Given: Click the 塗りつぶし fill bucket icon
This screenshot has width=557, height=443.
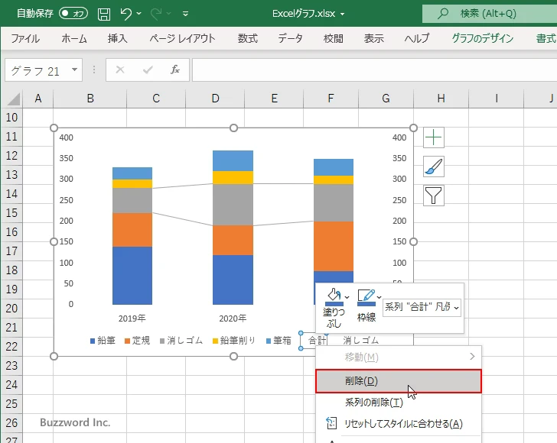Looking at the screenshot, I should click(x=334, y=296).
